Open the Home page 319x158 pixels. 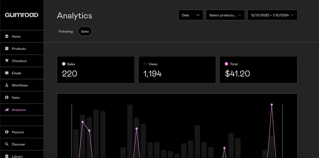[22, 36]
